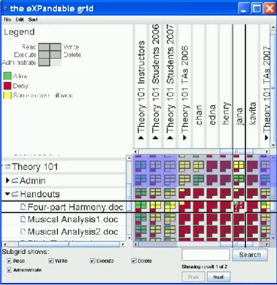The image size is (277, 285).
Task: Expand the Theory 101 TAs 2007 column group
Action: pos(267,137)
